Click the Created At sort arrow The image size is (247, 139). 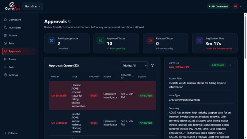(133, 76)
